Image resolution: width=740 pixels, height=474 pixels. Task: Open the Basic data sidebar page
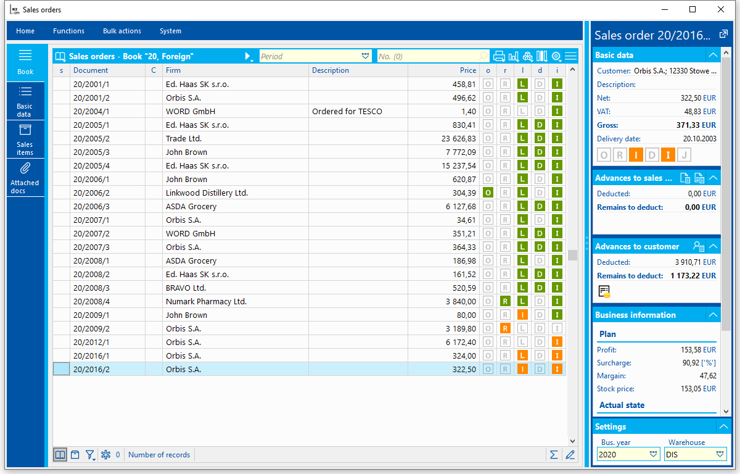click(x=25, y=101)
